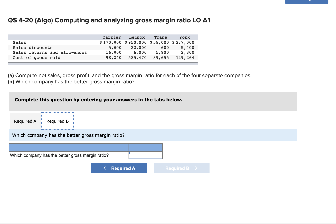Select the Lennox column header
Viewport: 336px width, 224px height.
tap(136, 37)
